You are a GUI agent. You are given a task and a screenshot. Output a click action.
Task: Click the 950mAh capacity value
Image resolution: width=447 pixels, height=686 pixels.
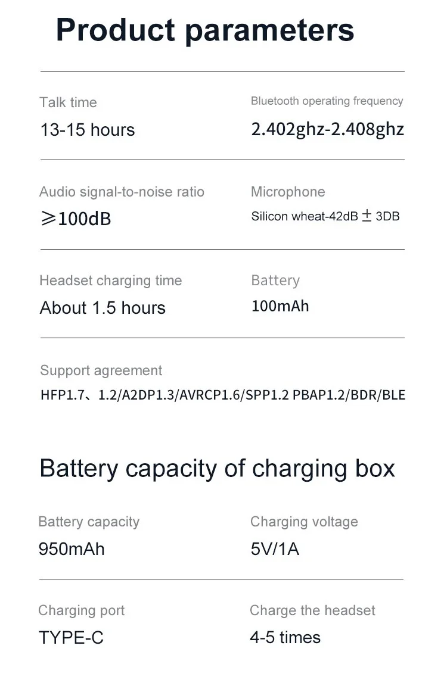point(72,548)
